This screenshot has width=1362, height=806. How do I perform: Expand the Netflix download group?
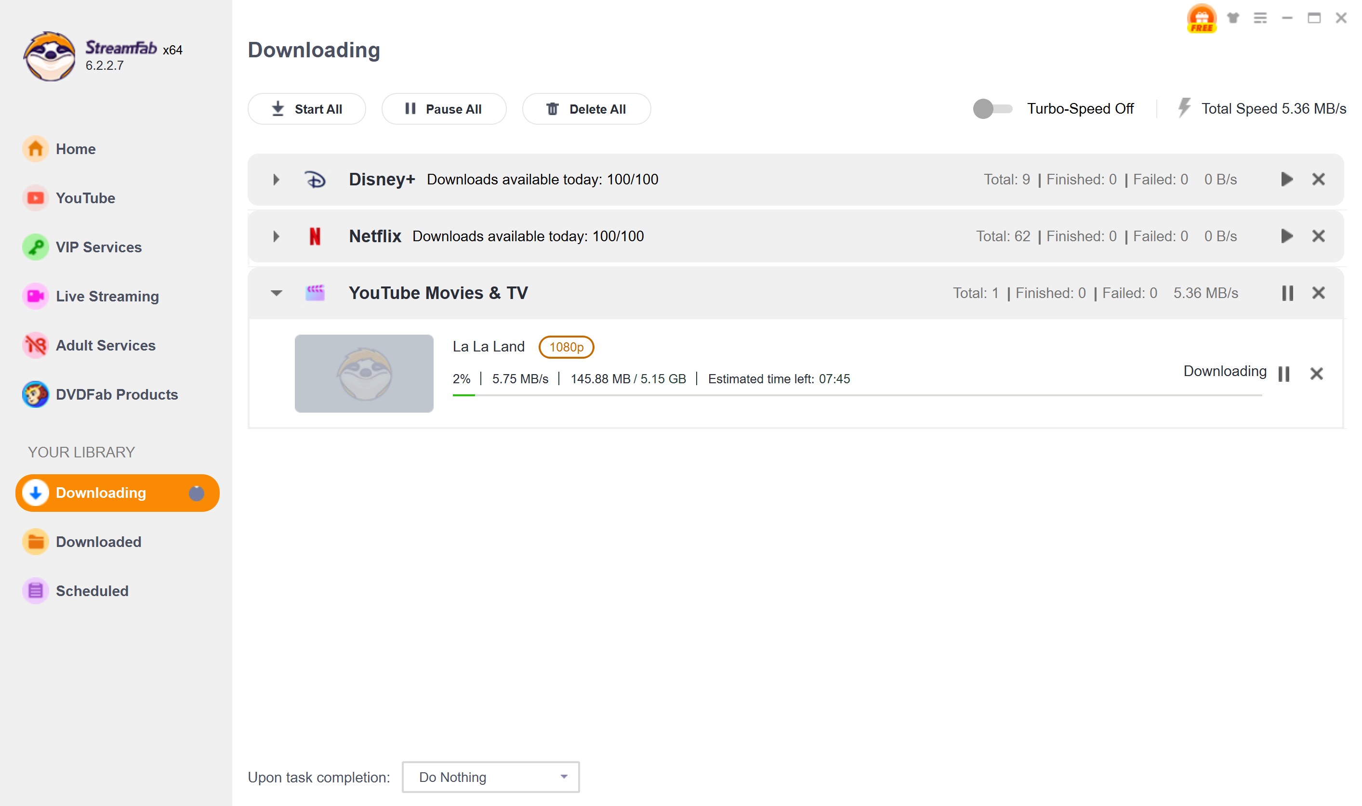tap(276, 236)
